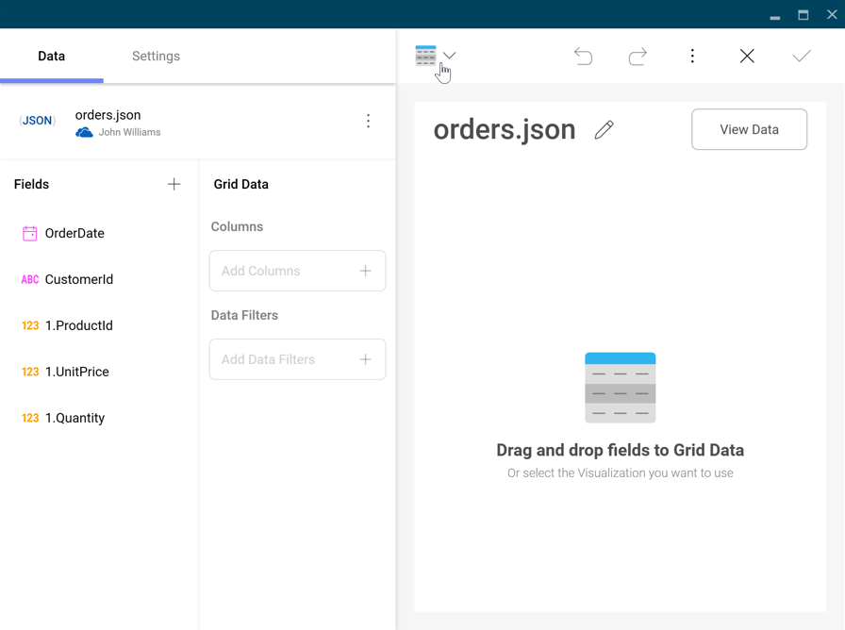Click the John Williams account label

[x=129, y=132]
